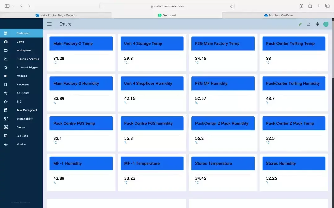Click the Reports & Analysis chart icon
Image resolution: width=334 pixels, height=208 pixels.
(x=6, y=59)
